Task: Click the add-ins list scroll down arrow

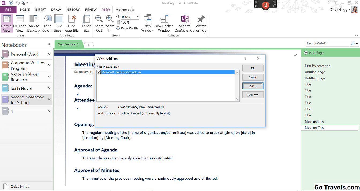Action: coord(237,99)
